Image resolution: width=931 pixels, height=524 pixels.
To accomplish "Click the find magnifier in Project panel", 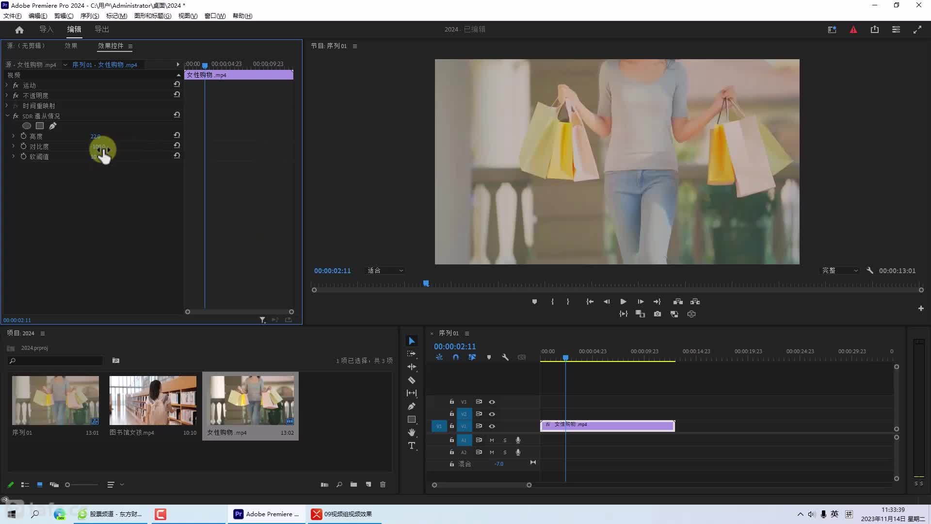I will click(x=339, y=485).
